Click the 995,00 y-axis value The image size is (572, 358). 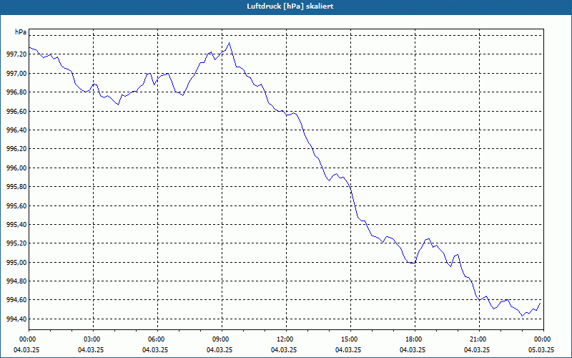(16, 262)
